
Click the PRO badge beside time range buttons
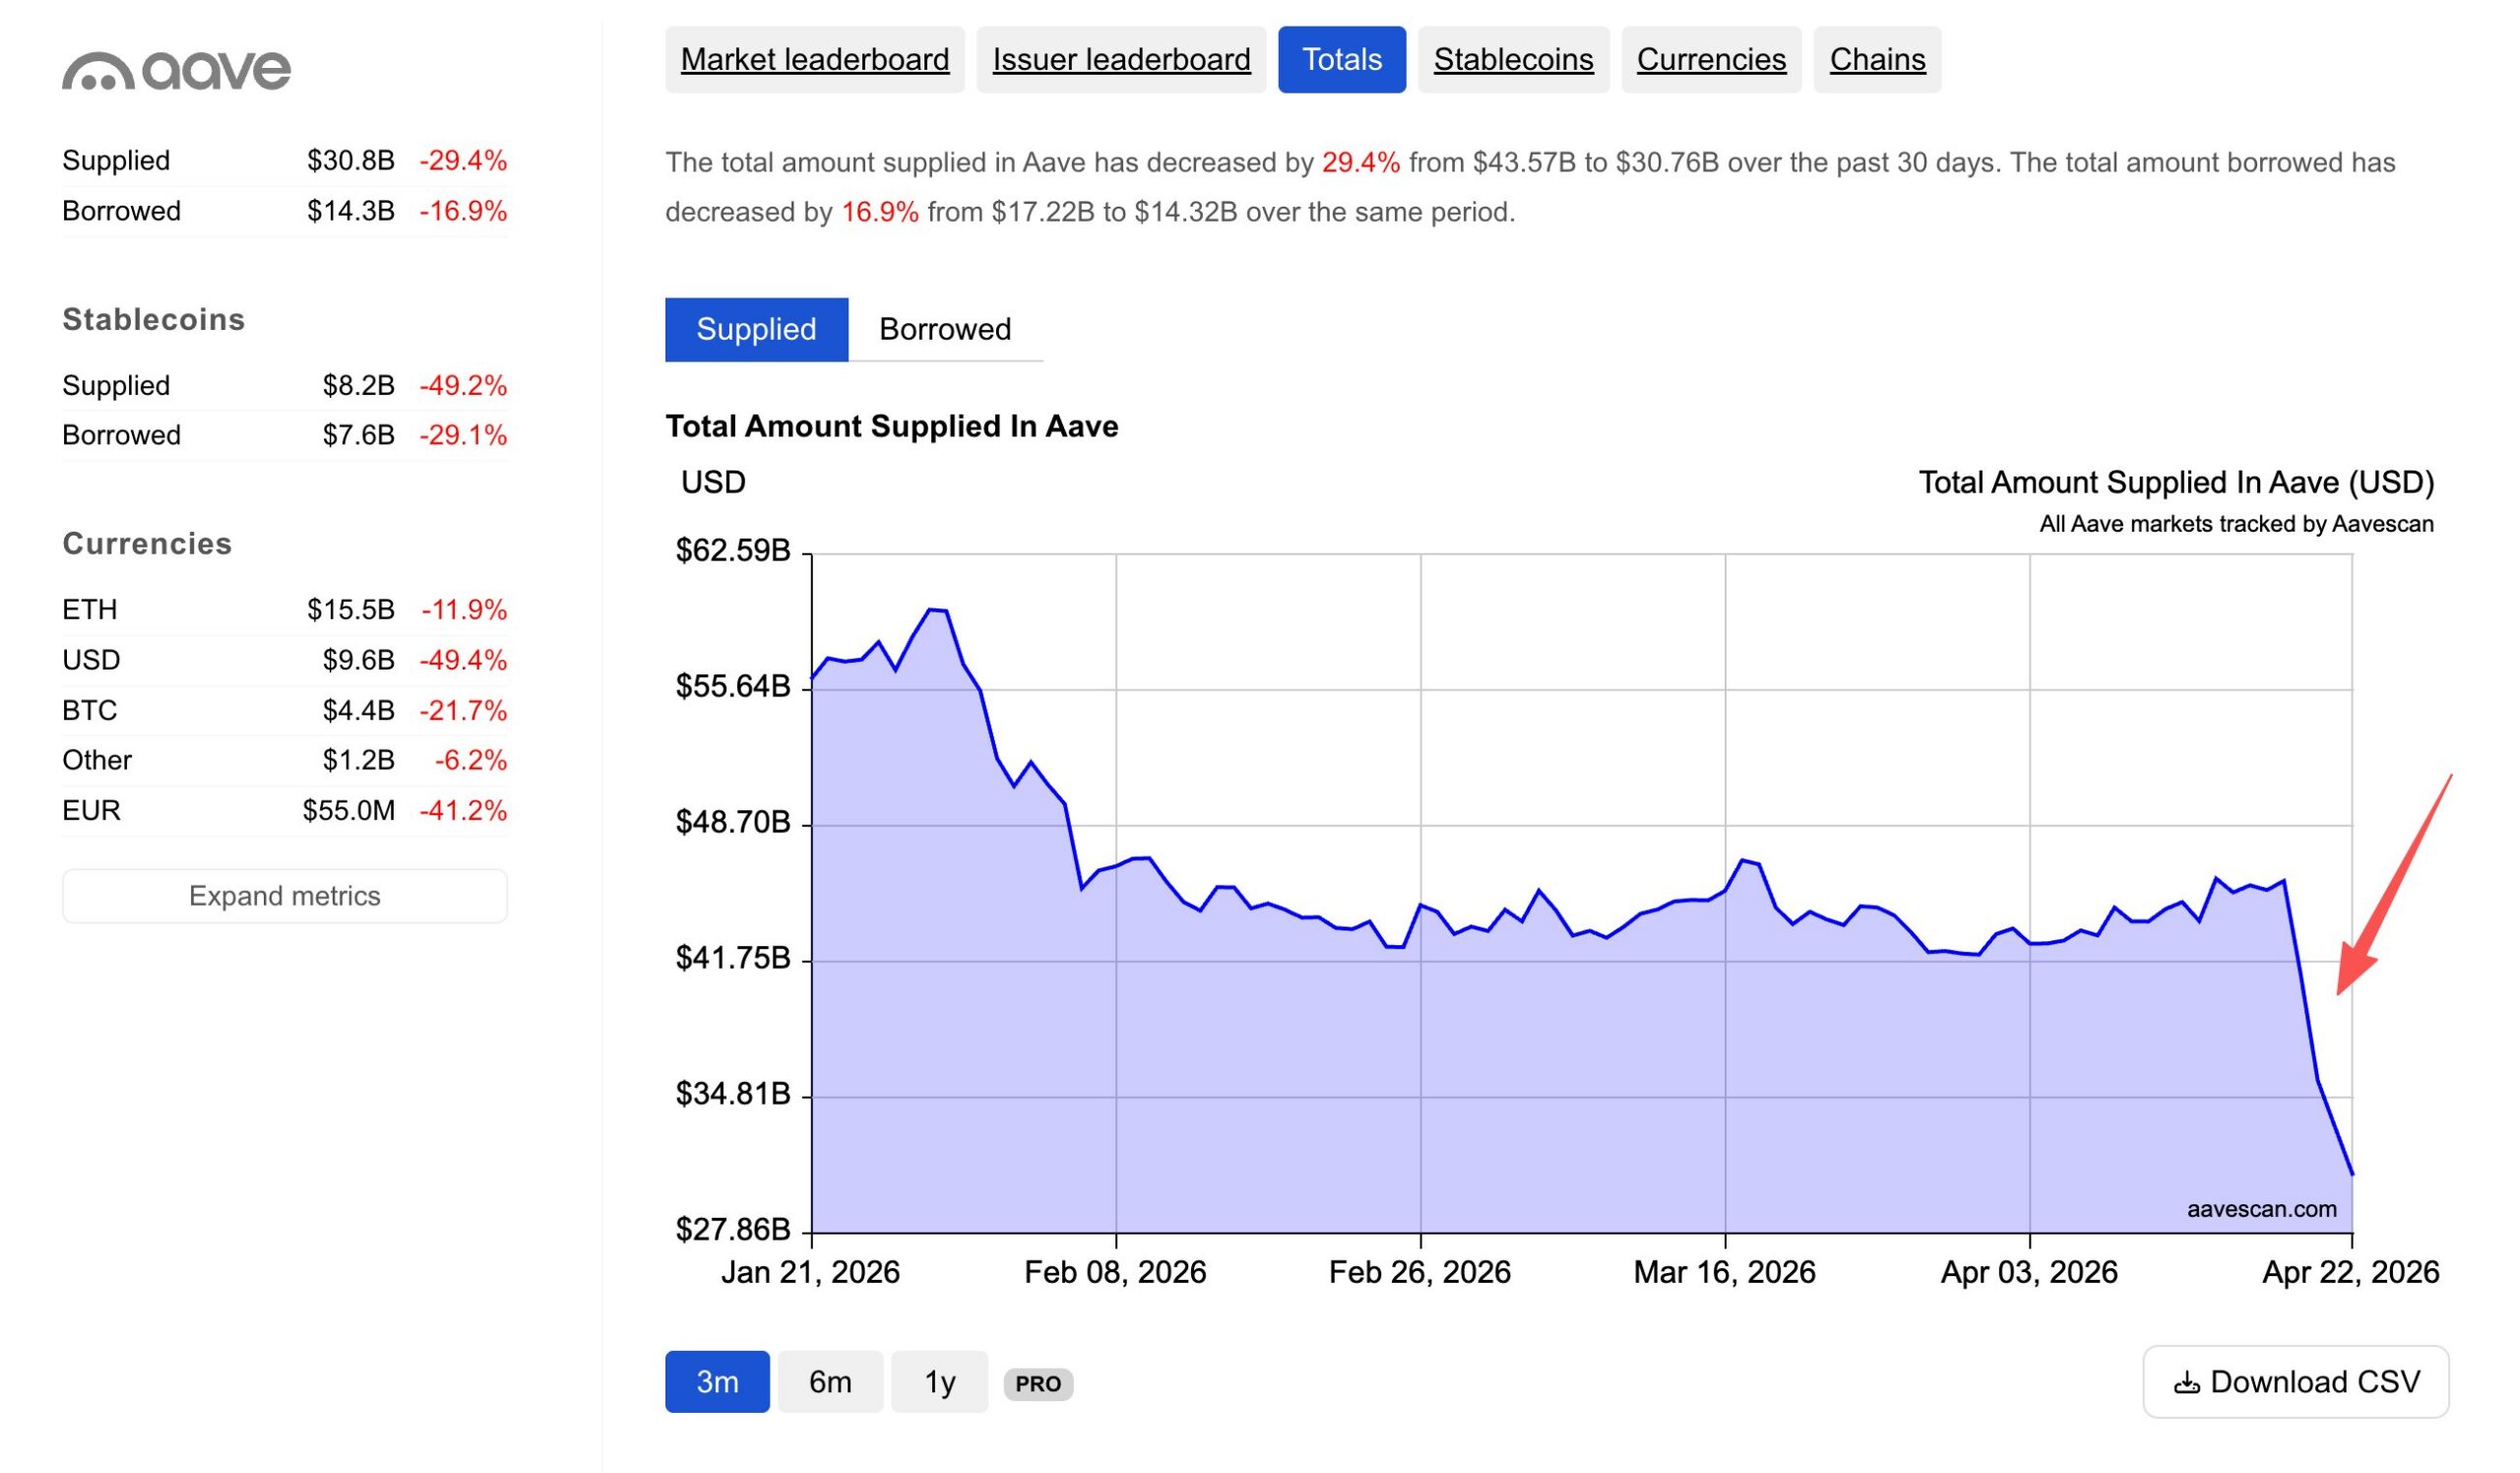pyautogui.click(x=1040, y=1384)
